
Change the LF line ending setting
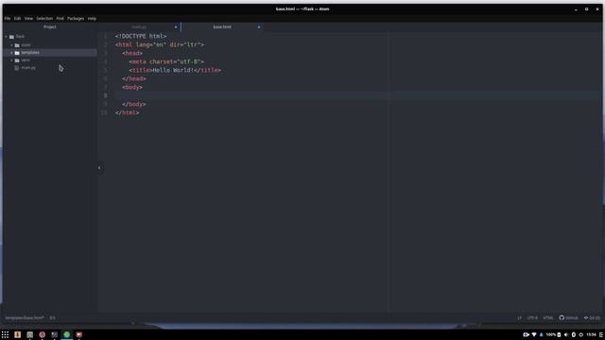click(x=519, y=318)
